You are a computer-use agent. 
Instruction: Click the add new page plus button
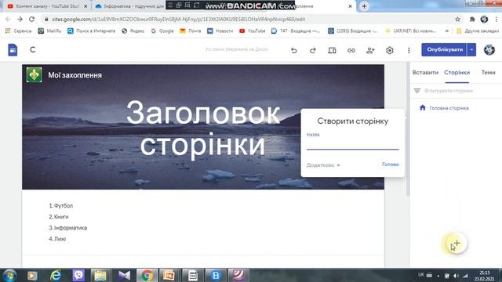pyautogui.click(x=457, y=244)
